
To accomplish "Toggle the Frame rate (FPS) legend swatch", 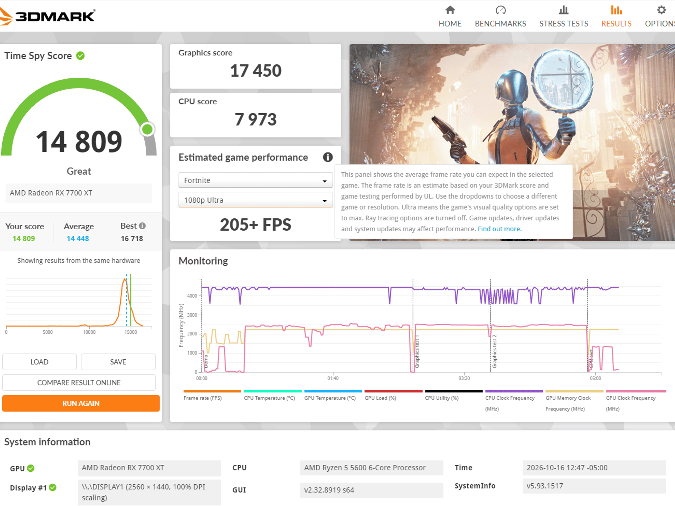I will (212, 391).
